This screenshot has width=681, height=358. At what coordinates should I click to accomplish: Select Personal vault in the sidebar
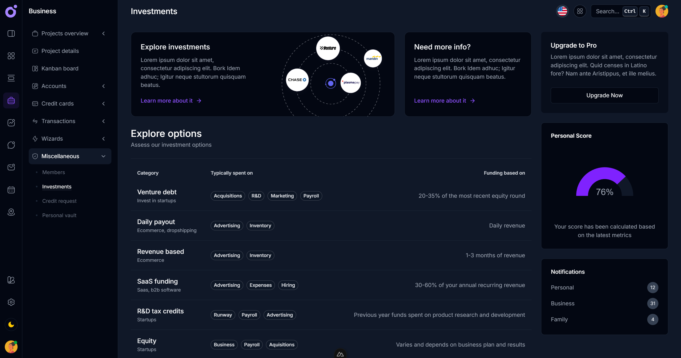[x=59, y=215]
